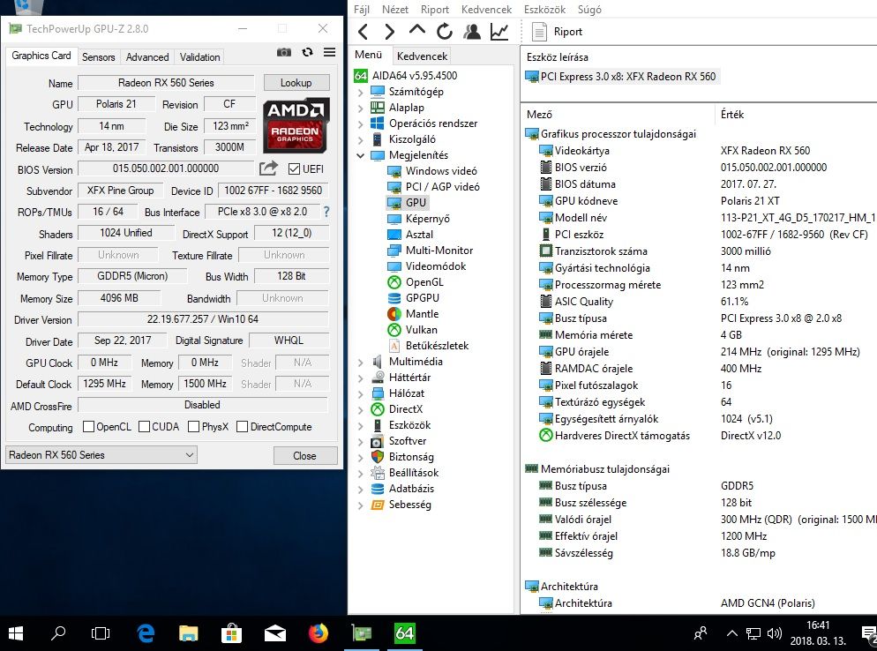The image size is (877, 651).
Task: Open the AIDA64 graph icon
Action: (498, 32)
